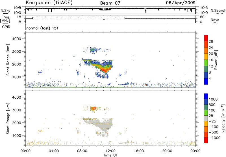
Task: Click the '-500' label on Velocity scale
Action: [214, 132]
